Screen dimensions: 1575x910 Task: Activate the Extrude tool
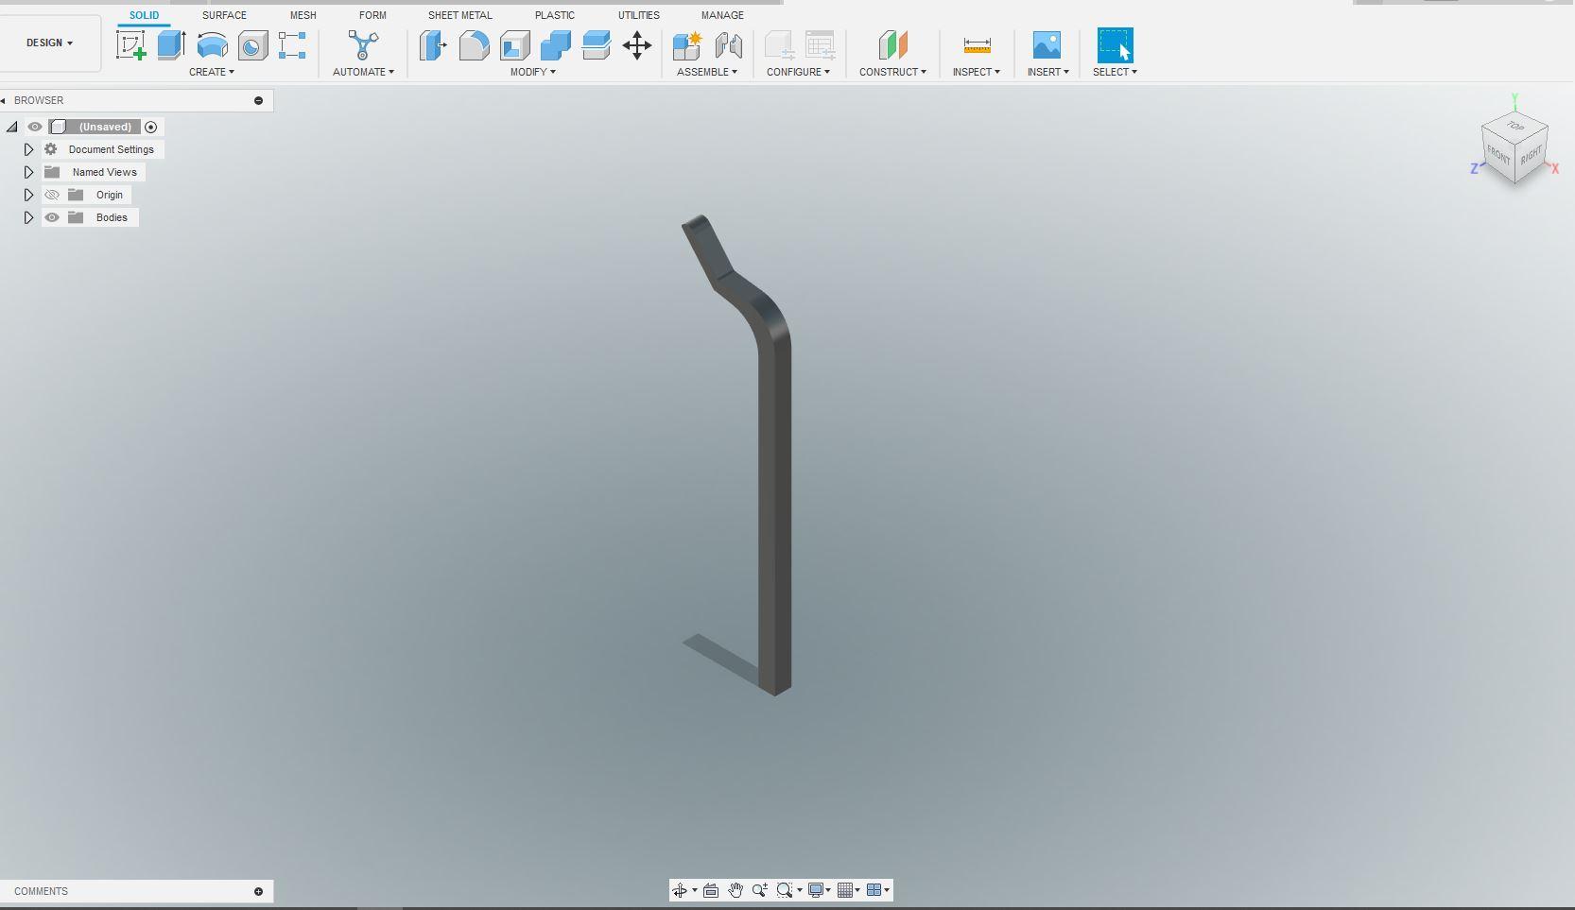(x=171, y=45)
